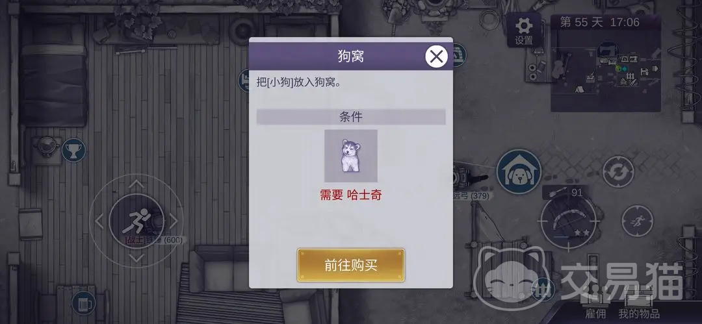
Task: Click the bed icon behind dialog edge
Action: [244, 81]
